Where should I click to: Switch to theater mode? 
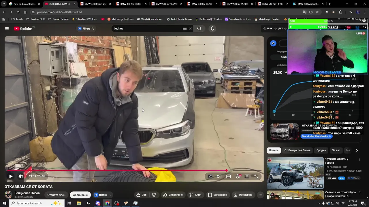pos(247,176)
